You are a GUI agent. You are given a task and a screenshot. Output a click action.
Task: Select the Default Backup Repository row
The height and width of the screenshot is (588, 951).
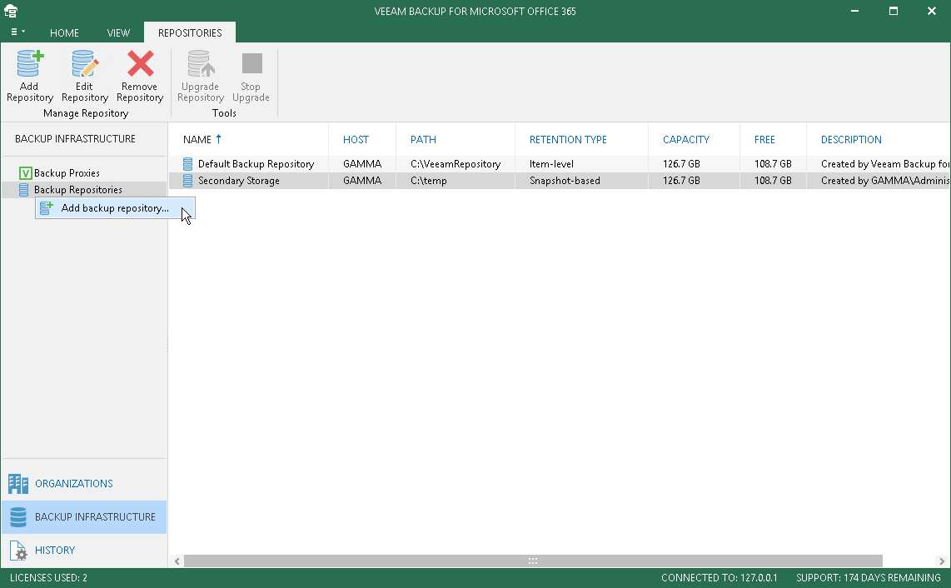(560, 164)
